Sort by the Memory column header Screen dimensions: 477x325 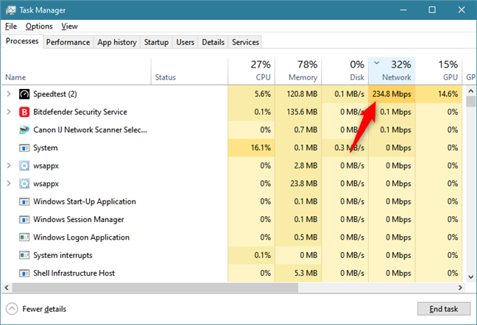[x=298, y=71]
